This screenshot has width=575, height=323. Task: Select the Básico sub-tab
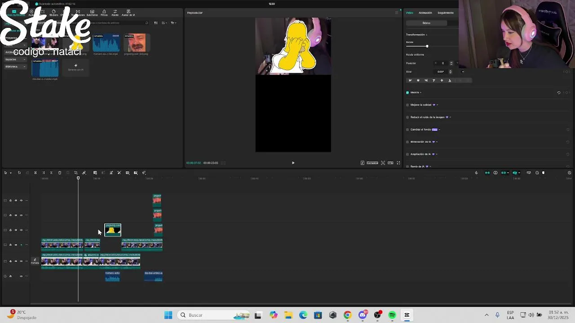pos(426,23)
